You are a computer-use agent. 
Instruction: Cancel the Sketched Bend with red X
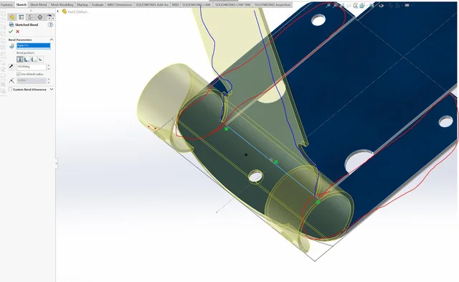click(17, 32)
